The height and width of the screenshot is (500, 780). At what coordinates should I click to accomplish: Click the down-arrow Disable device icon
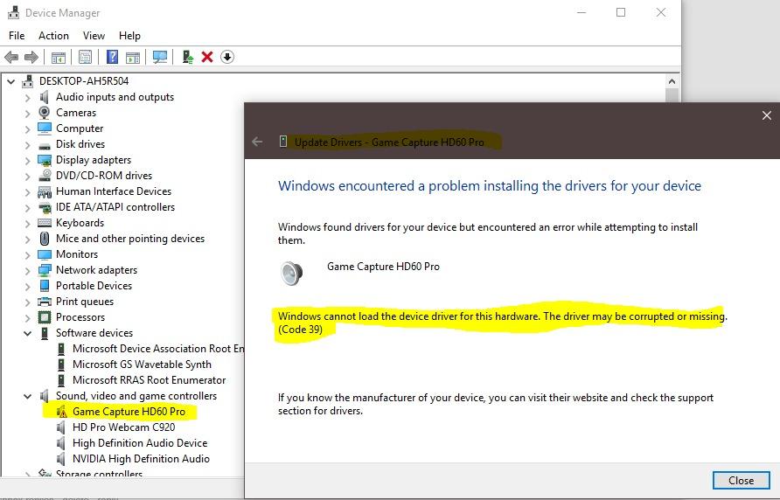pos(227,57)
